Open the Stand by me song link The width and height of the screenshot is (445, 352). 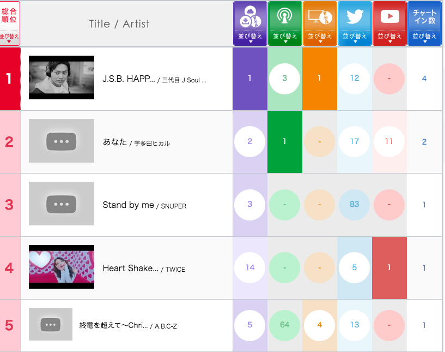128,205
